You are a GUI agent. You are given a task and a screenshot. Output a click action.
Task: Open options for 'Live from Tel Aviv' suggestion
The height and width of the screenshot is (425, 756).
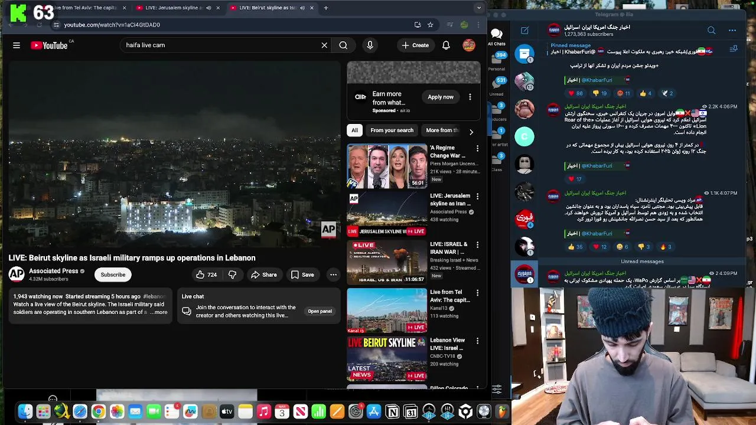(x=477, y=293)
